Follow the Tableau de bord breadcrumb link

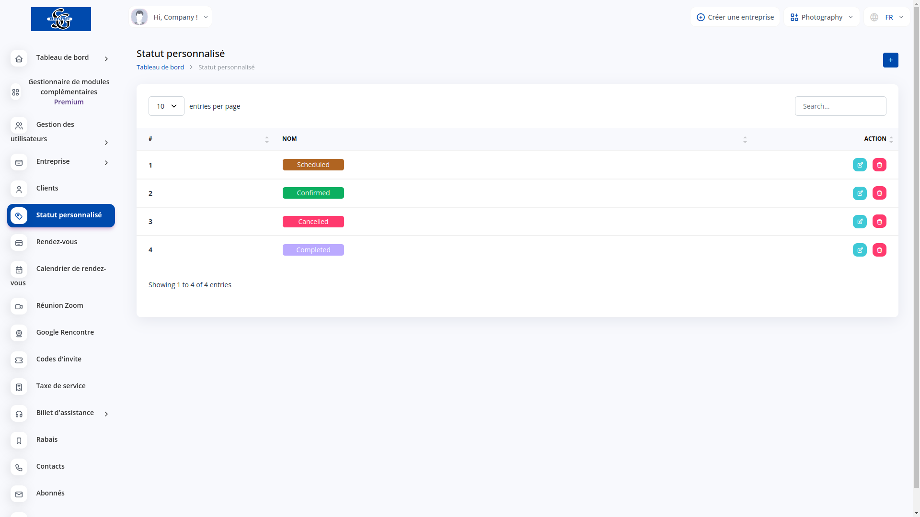(x=160, y=67)
